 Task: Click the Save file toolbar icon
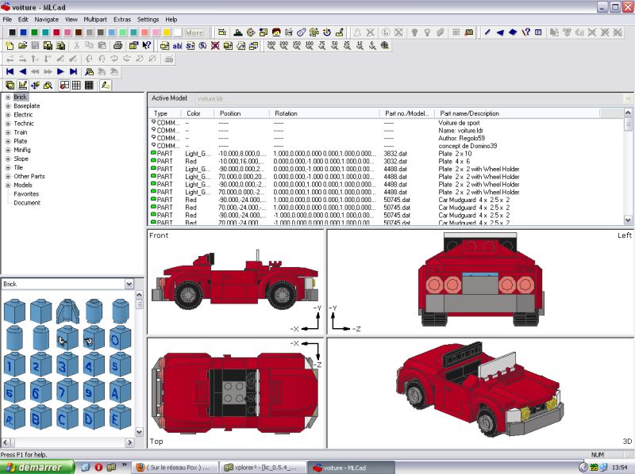[34, 46]
